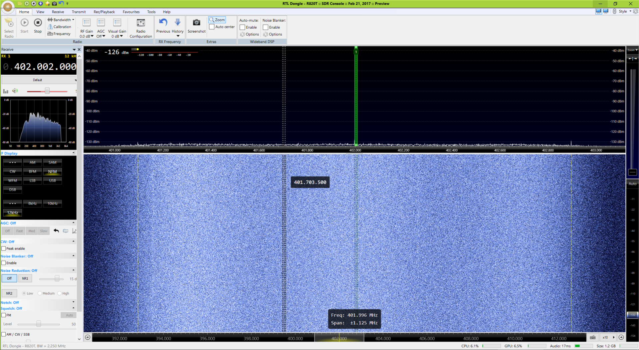Expand the History dropdown
The width and height of the screenshot is (639, 350).
(x=178, y=36)
